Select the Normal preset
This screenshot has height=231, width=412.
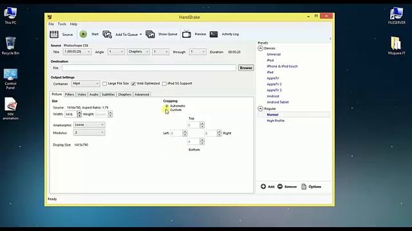point(272,115)
